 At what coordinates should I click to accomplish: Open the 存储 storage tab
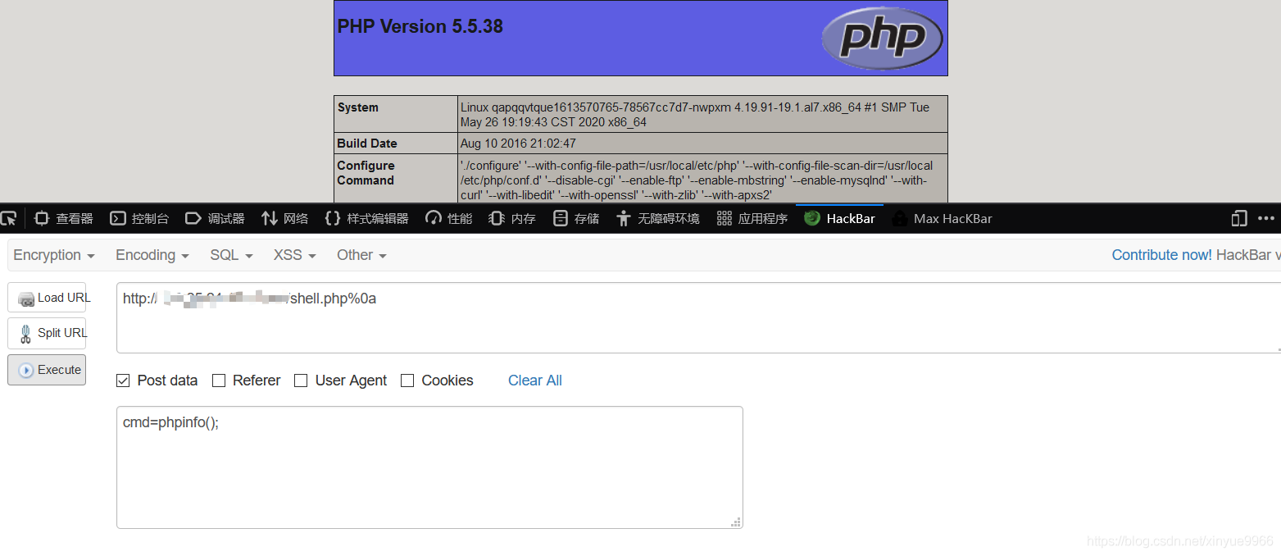coord(576,219)
